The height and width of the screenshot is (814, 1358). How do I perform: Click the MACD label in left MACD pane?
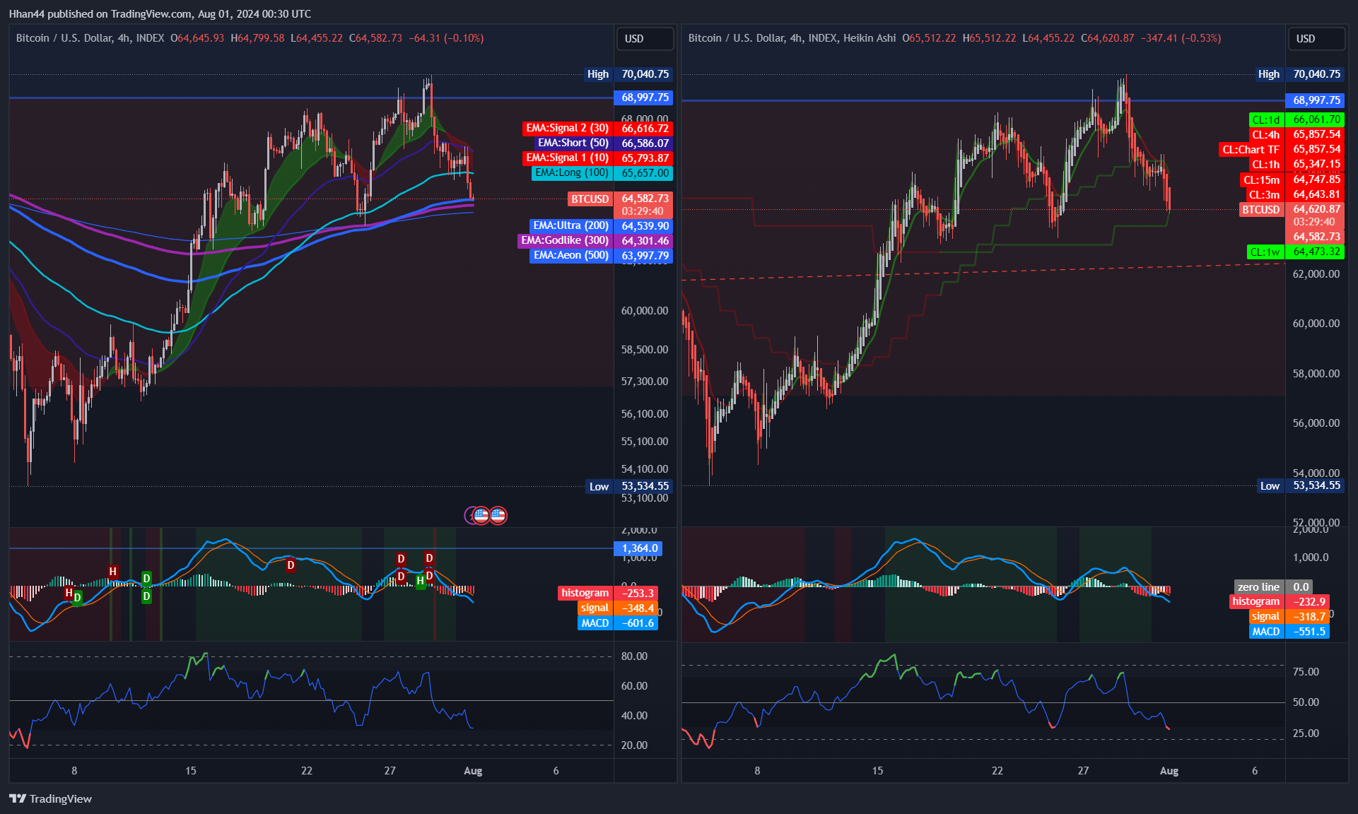tap(595, 623)
